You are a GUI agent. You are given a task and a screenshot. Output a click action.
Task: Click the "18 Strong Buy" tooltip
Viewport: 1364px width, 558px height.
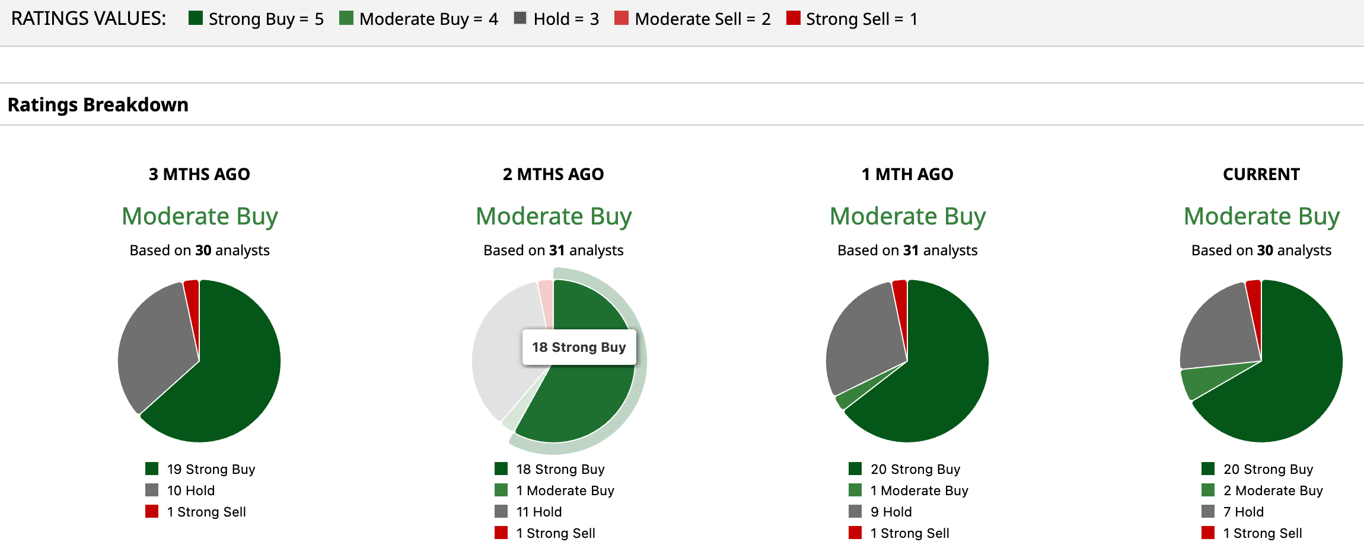[579, 347]
